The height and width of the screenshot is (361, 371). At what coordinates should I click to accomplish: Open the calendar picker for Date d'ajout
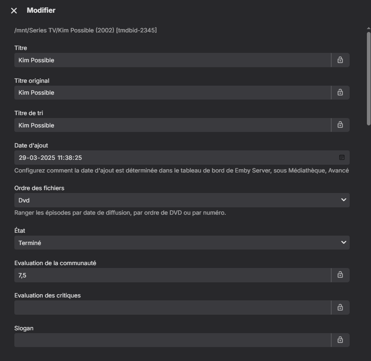click(x=342, y=157)
